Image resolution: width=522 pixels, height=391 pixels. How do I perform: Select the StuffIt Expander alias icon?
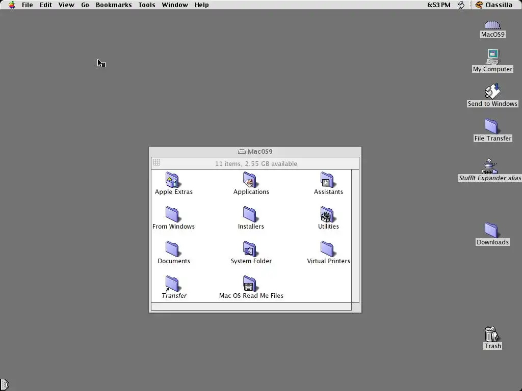[x=489, y=166]
